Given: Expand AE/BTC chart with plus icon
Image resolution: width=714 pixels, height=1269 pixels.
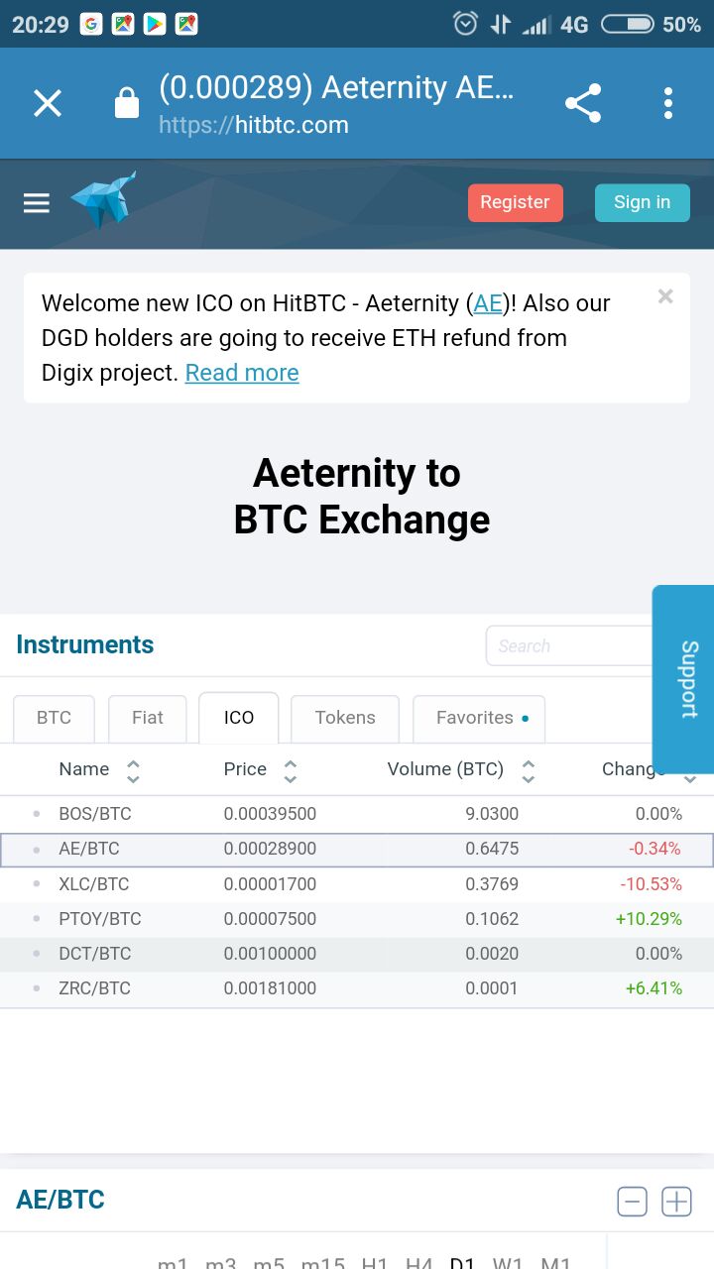Looking at the screenshot, I should (x=676, y=1202).
